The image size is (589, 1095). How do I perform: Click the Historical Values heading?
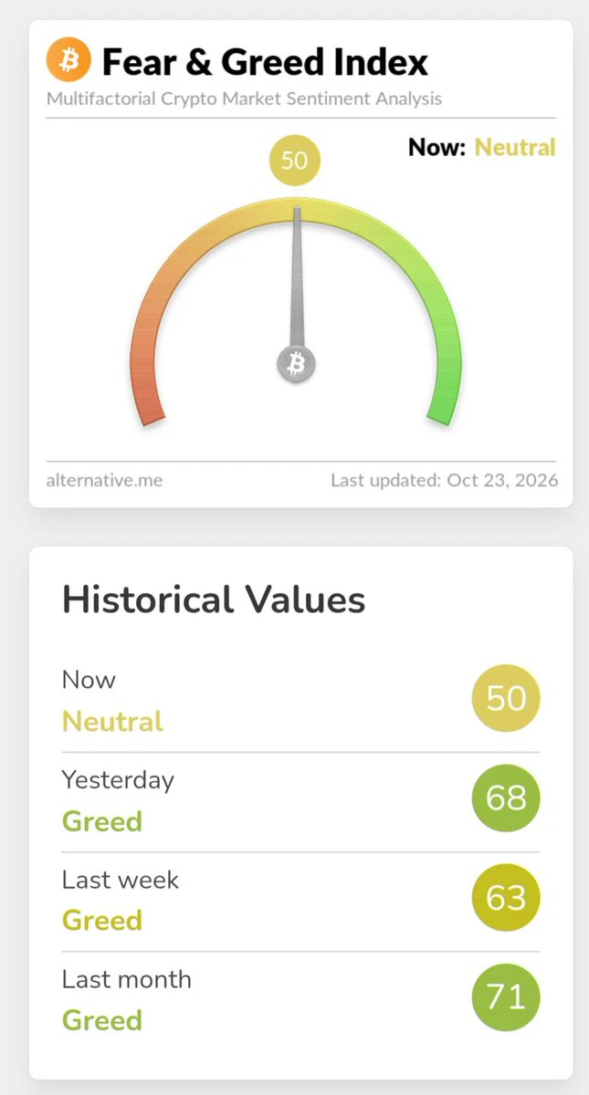(214, 600)
